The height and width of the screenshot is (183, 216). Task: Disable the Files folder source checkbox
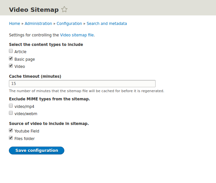point(11,138)
